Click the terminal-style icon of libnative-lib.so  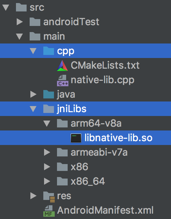pyautogui.click(x=76, y=138)
